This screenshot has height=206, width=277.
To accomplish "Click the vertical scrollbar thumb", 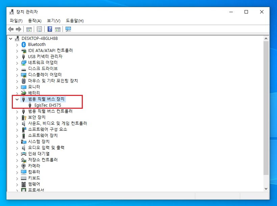I will [266, 108].
